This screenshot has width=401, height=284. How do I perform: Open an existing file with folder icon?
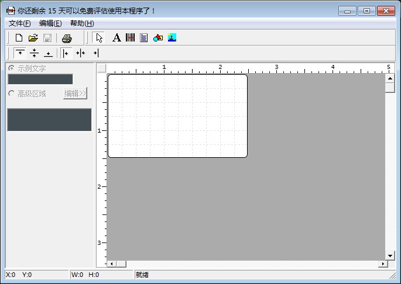pos(33,38)
